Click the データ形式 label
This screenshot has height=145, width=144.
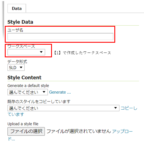(17, 62)
